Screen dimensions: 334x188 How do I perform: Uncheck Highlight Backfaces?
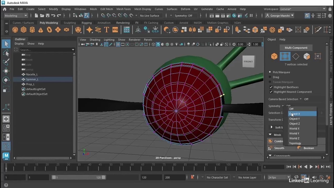(x=271, y=87)
